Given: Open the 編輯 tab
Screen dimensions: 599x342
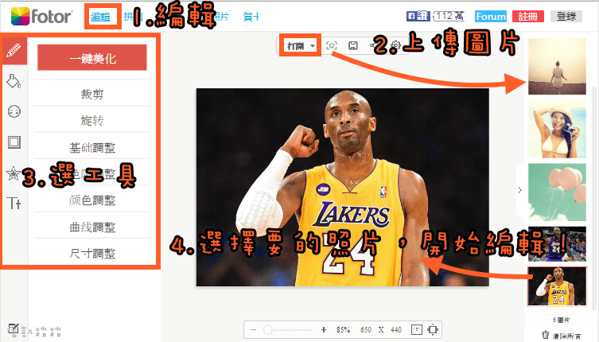Looking at the screenshot, I should coord(101,17).
